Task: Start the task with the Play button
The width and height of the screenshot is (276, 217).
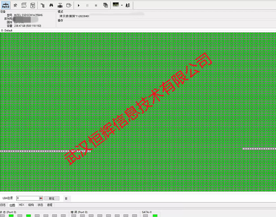Action: tap(79, 6)
